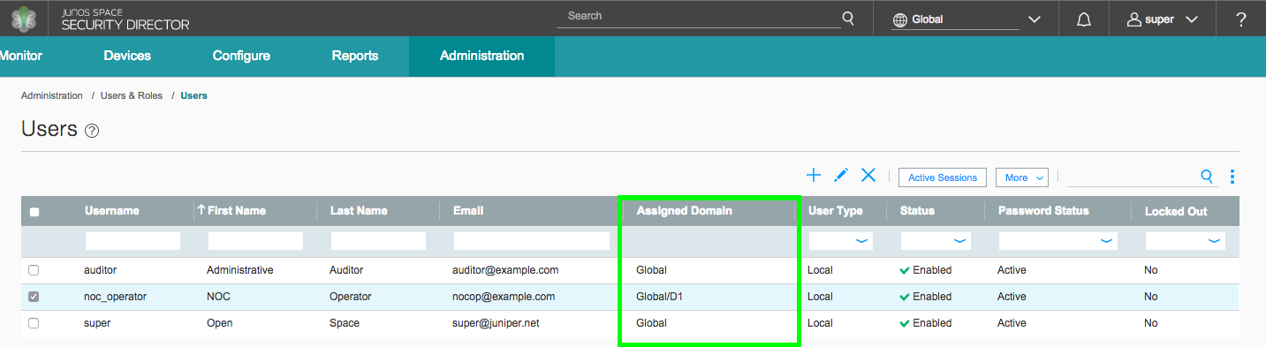Open the Status filter dropdown
The height and width of the screenshot is (347, 1266).
[x=936, y=241]
